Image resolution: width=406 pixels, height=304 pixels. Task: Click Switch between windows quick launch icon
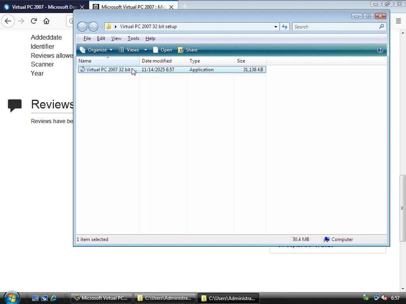pos(44,298)
